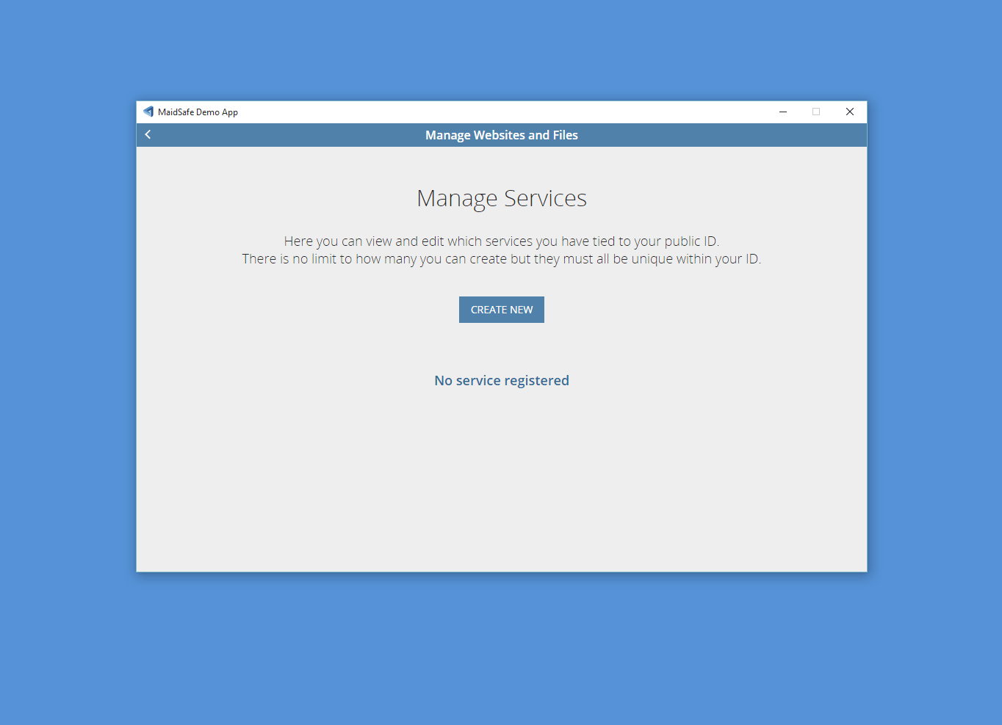
Task: Maximize the MaidSafe Demo App window
Action: [x=816, y=112]
